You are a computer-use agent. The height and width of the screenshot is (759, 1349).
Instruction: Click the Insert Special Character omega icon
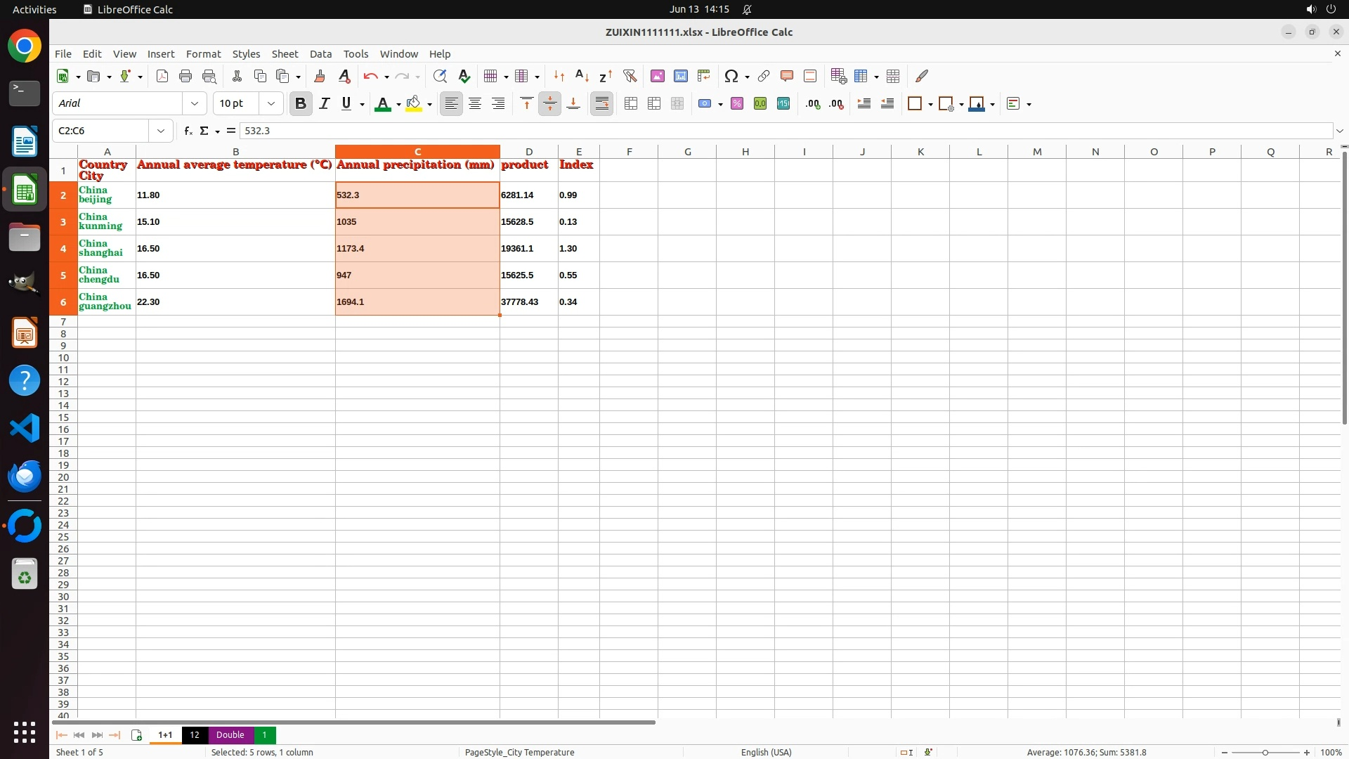pyautogui.click(x=731, y=76)
